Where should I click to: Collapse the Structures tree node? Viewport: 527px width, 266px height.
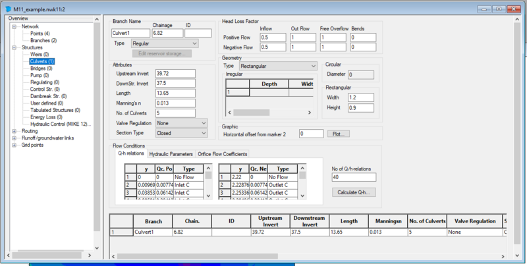click(14, 47)
